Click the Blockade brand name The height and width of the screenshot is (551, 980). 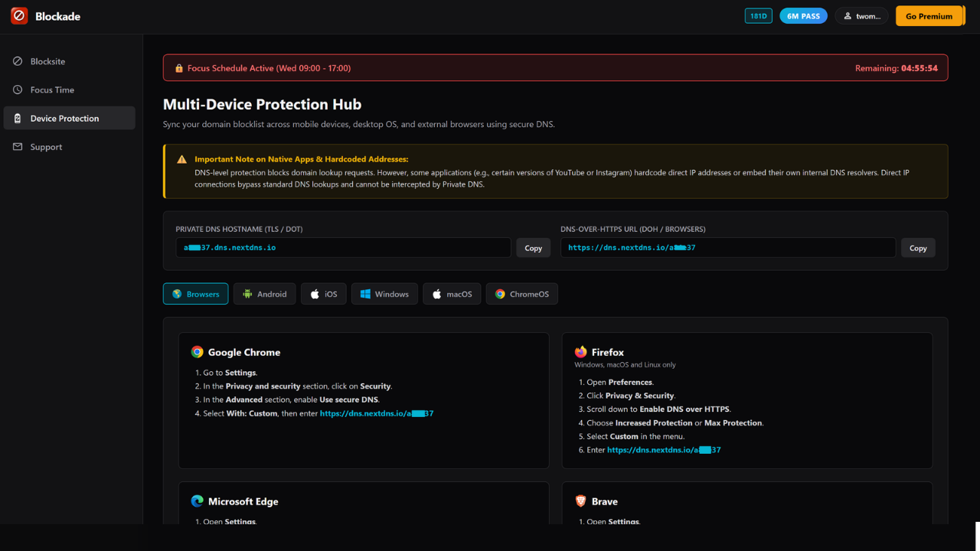[57, 16]
